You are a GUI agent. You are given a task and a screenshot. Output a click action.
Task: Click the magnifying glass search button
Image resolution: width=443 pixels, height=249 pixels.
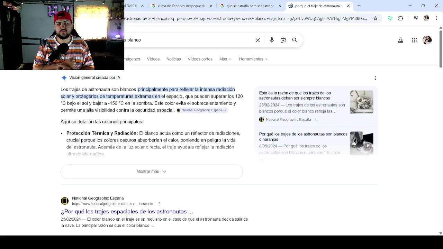[x=295, y=40]
